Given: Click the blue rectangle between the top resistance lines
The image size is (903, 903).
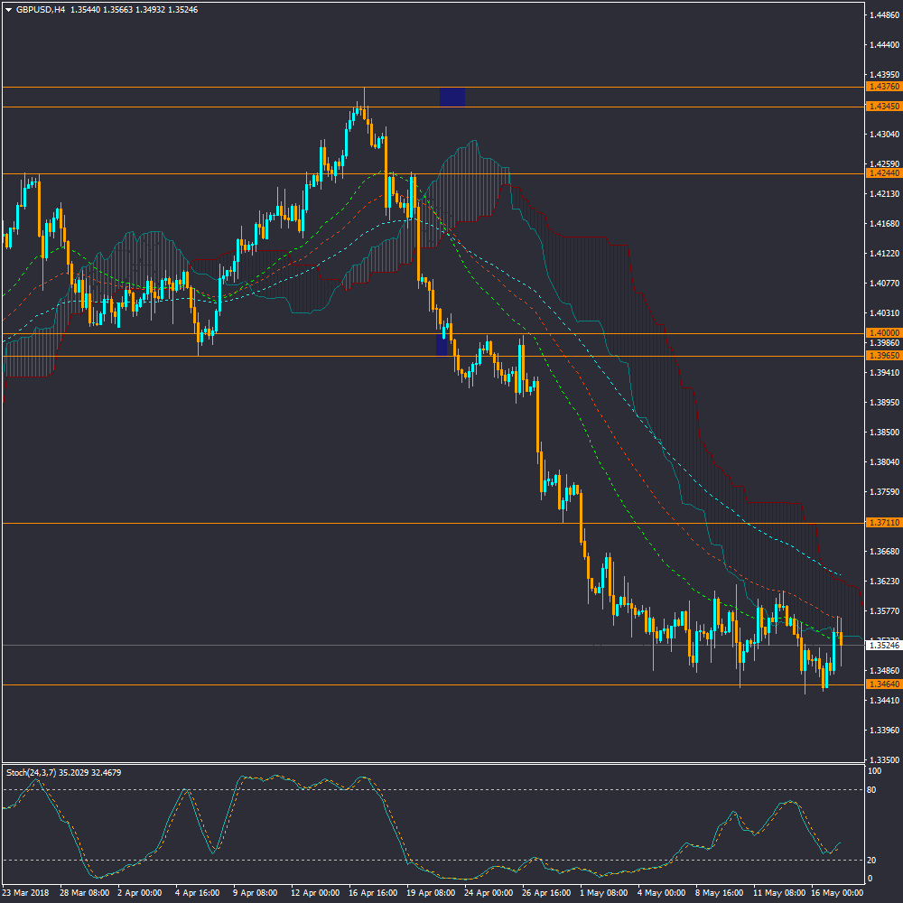Looking at the screenshot, I should 452,97.
